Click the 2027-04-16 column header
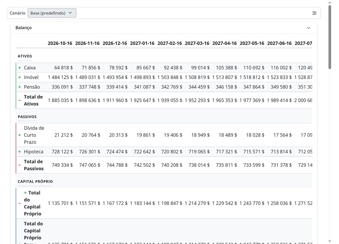The image size is (339, 244). tap(225, 43)
